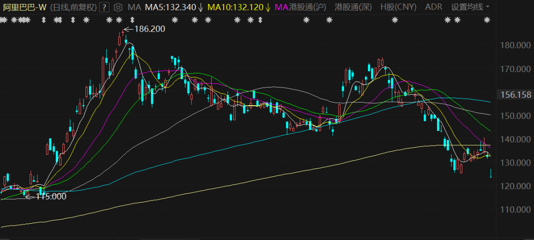Open the gear settings icon
This screenshot has width=534, height=240.
point(118,7)
